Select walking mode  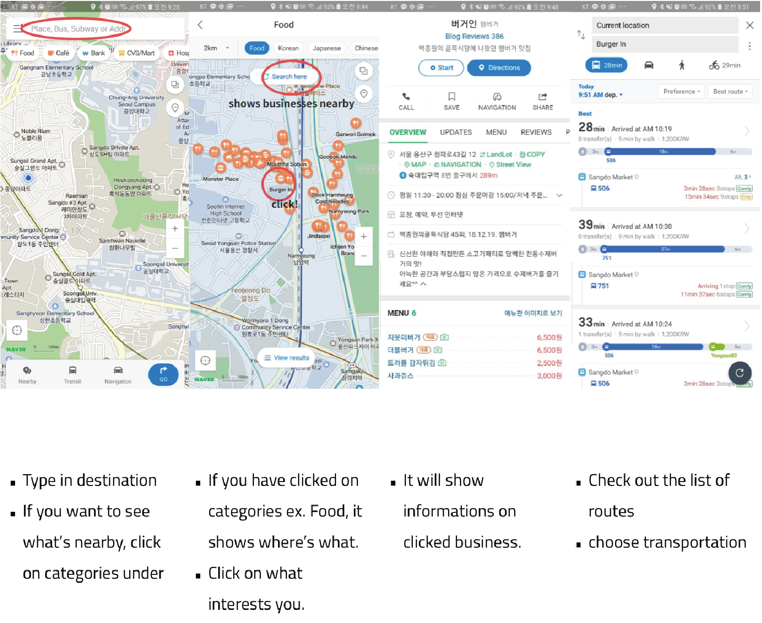681,65
